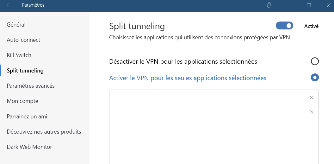Select the Activer le VPN radio button
334x164 pixels.
coord(315,78)
